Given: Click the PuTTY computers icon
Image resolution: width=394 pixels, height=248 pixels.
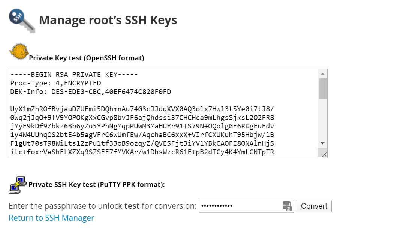Looking at the screenshot, I should 18,185.
